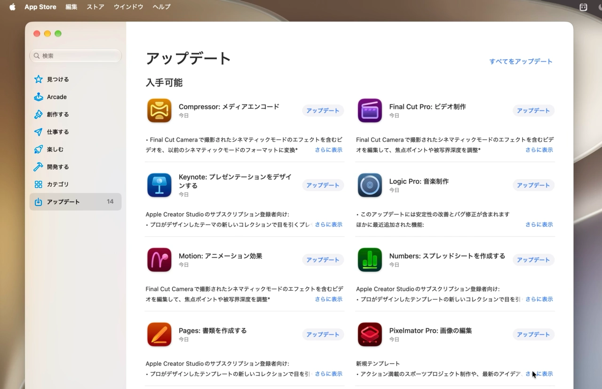Go to Arcade section in sidebar

click(75, 97)
